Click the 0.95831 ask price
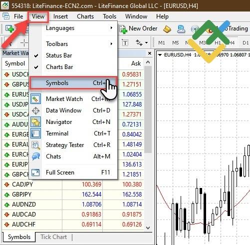The height and width of the screenshot is (245, 250). (132, 74)
